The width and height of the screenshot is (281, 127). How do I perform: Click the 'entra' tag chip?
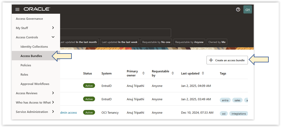pos(225,100)
